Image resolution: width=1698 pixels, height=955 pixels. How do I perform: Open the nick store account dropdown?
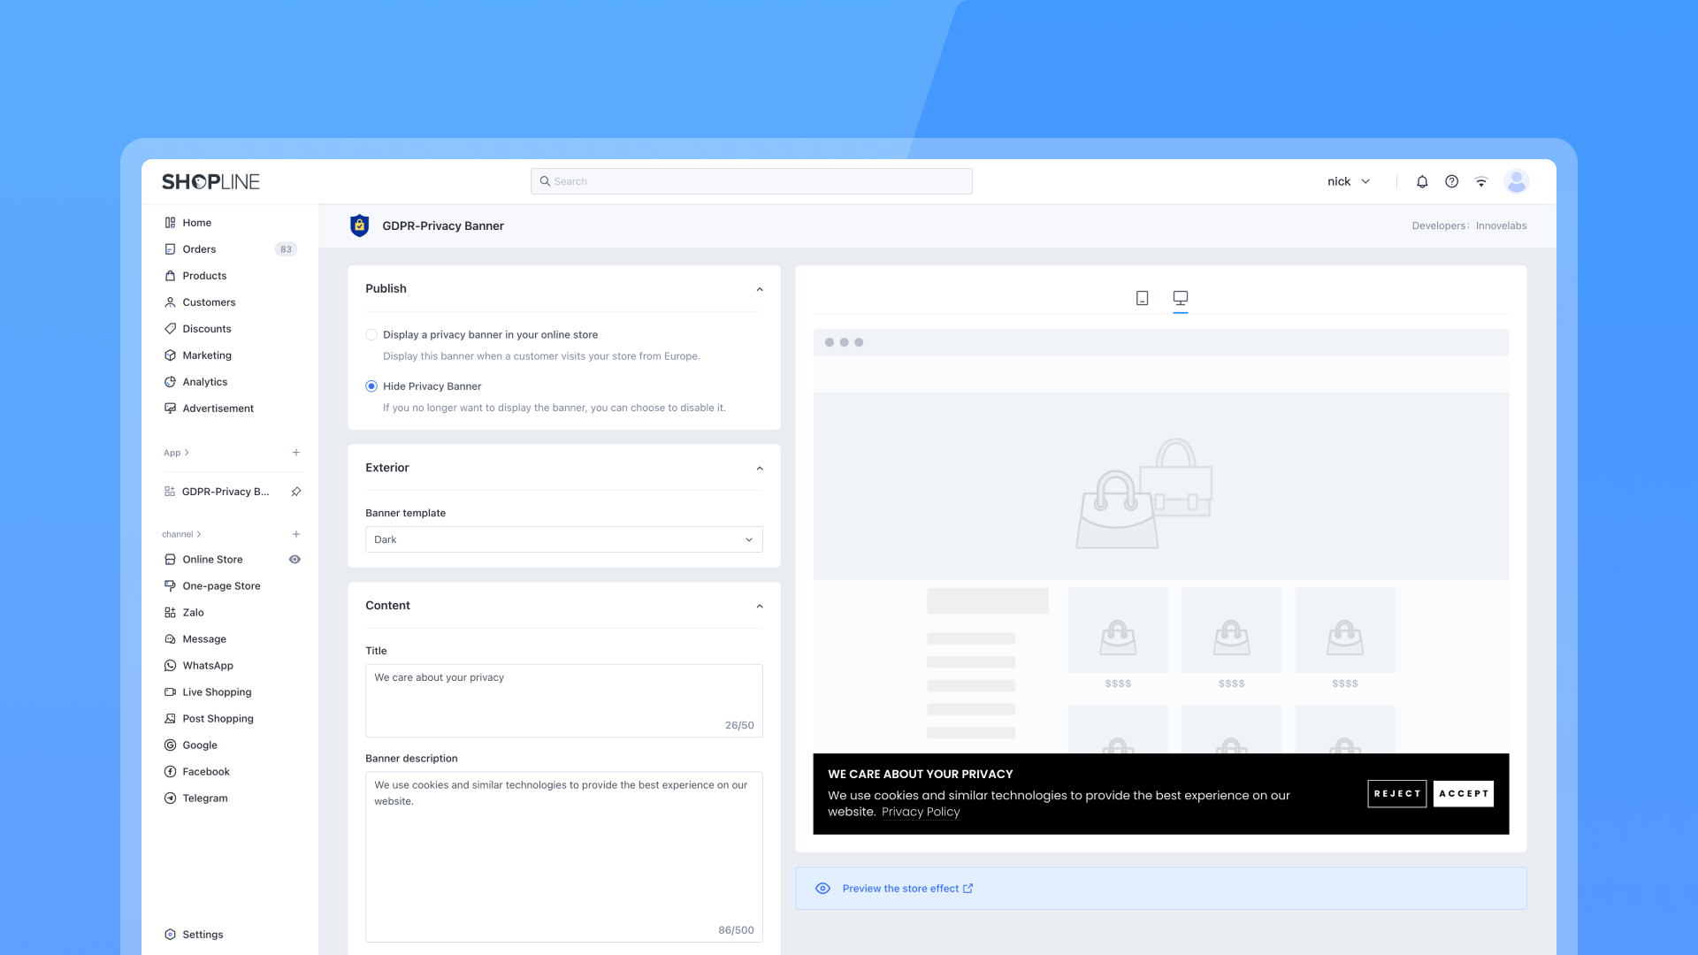[x=1348, y=181]
